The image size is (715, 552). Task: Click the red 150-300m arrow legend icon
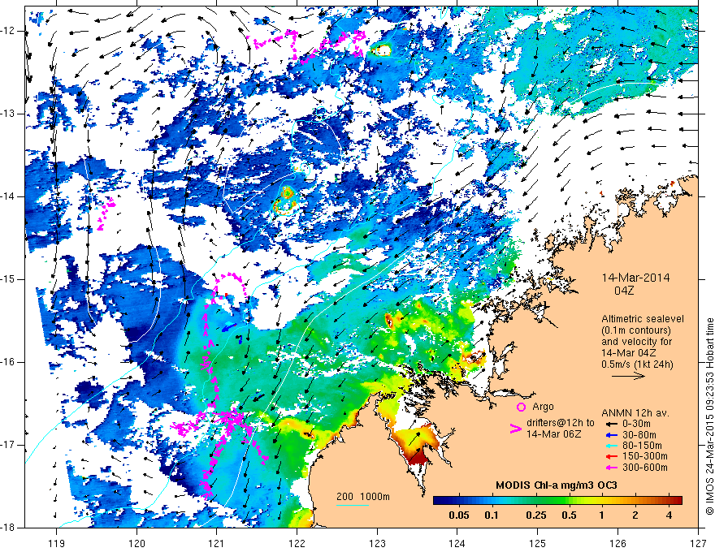[x=611, y=457]
